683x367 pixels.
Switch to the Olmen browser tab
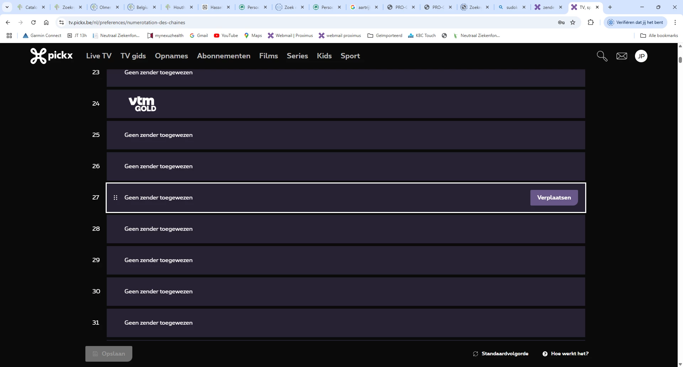coord(105,7)
